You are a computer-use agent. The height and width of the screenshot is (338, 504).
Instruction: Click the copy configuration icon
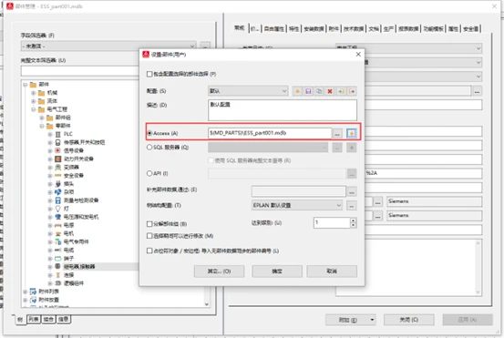[319, 91]
